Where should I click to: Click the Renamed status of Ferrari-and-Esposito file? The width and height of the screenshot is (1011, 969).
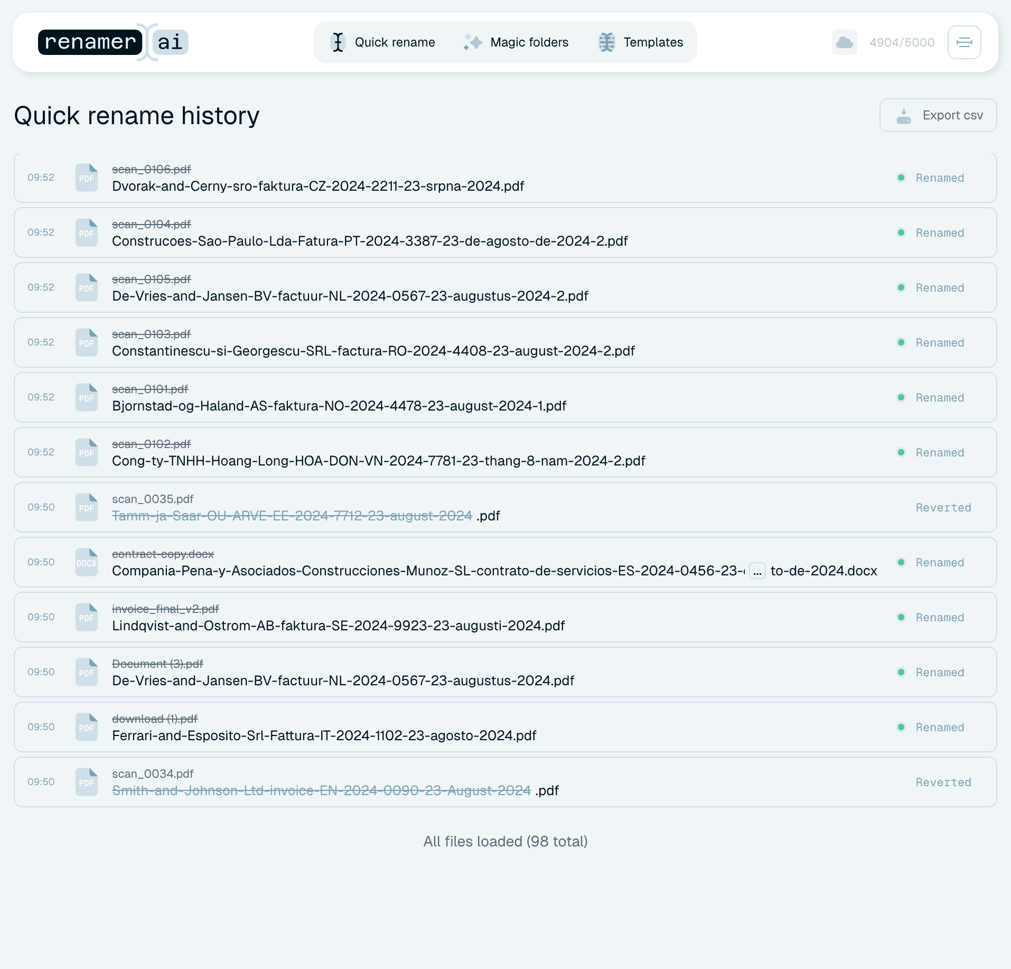pyautogui.click(x=931, y=728)
